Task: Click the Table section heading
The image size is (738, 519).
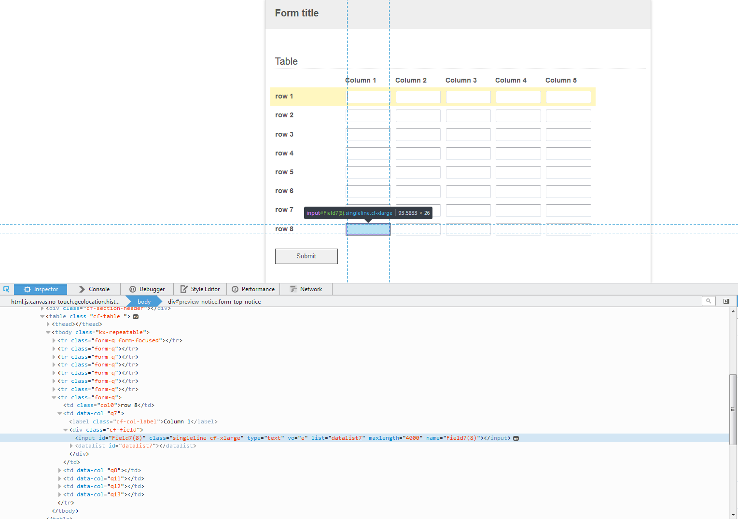Action: pyautogui.click(x=286, y=61)
